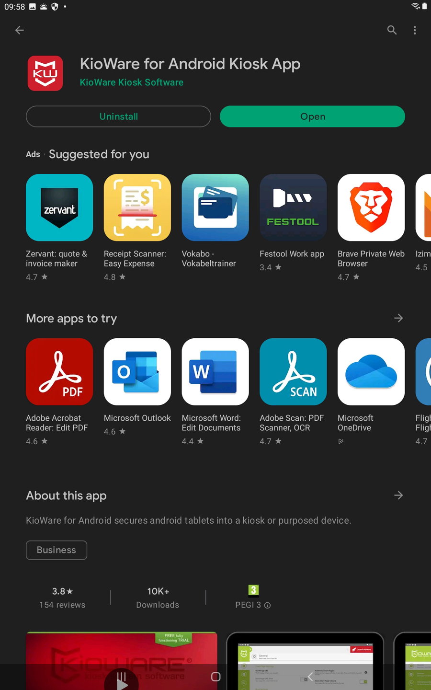Image resolution: width=431 pixels, height=690 pixels.
Task: Select the Business category chip
Action: pyautogui.click(x=57, y=550)
